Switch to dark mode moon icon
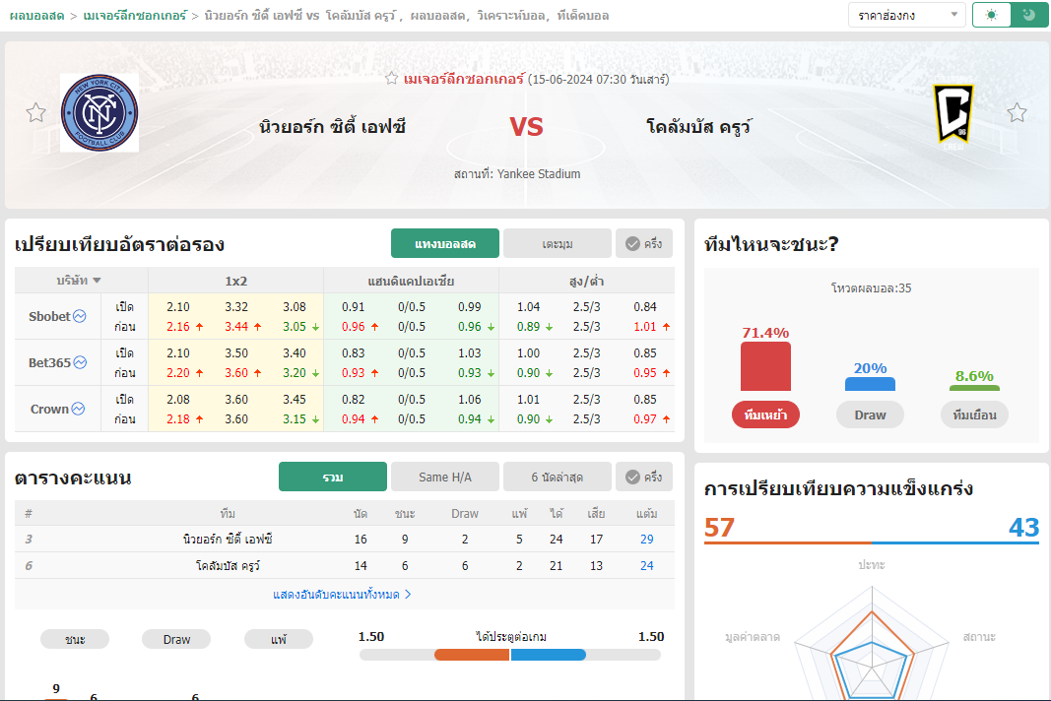Screen dimensions: 1051x701 point(1029,15)
